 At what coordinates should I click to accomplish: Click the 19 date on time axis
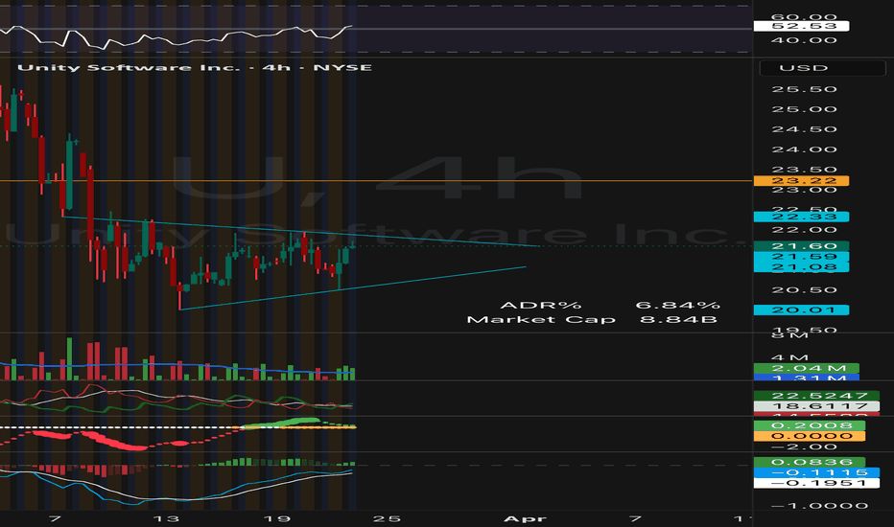click(277, 519)
